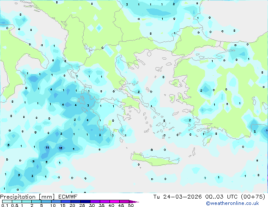Click the 35–40 mm legend swatch
Viewport: 268px width, 207px height.
point(104,202)
